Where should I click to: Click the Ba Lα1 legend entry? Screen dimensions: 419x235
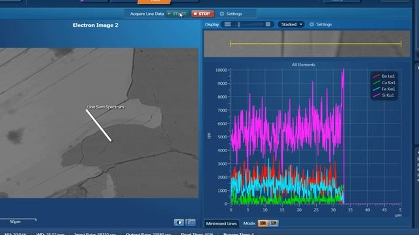pos(384,76)
